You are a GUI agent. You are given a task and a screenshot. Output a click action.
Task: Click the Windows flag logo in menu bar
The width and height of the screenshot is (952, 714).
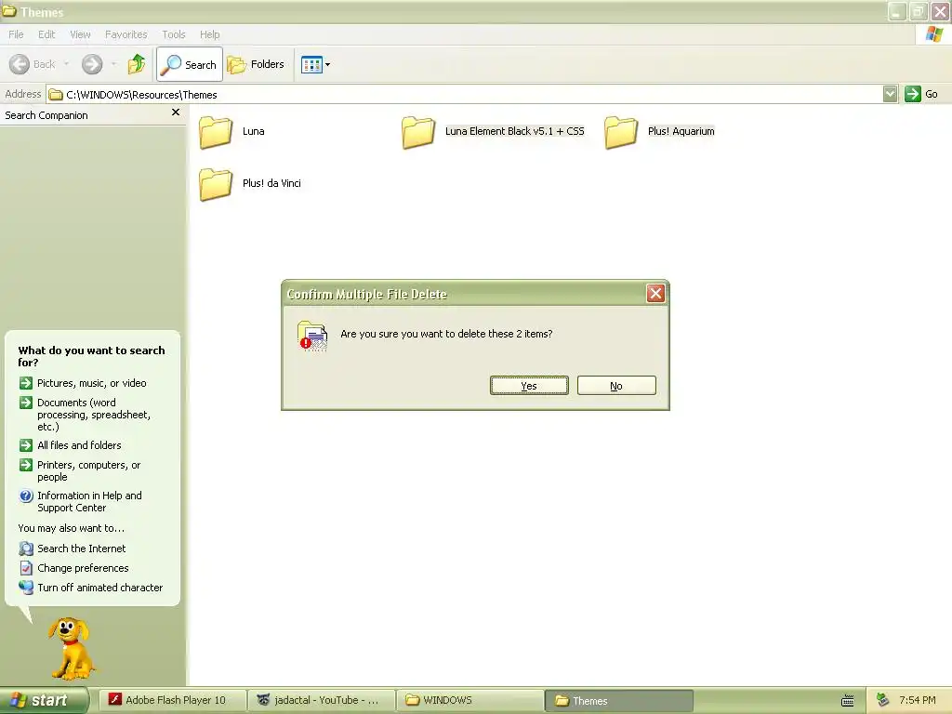tap(934, 34)
